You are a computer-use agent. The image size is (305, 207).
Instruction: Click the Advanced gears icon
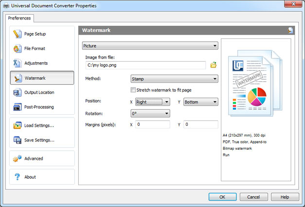tap(18, 158)
